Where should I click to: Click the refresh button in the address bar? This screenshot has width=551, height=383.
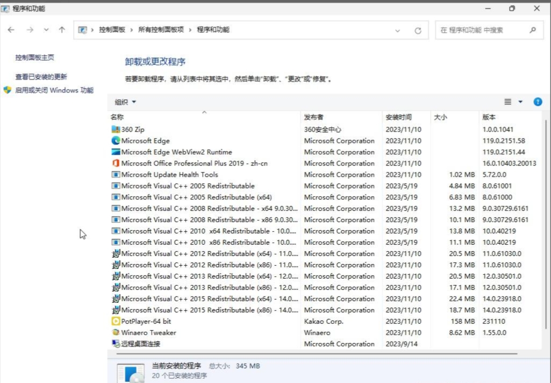pos(418,30)
